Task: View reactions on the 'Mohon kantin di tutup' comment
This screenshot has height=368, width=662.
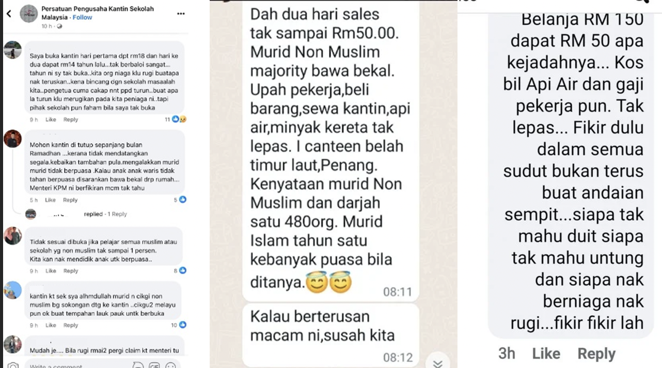Action: 180,200
